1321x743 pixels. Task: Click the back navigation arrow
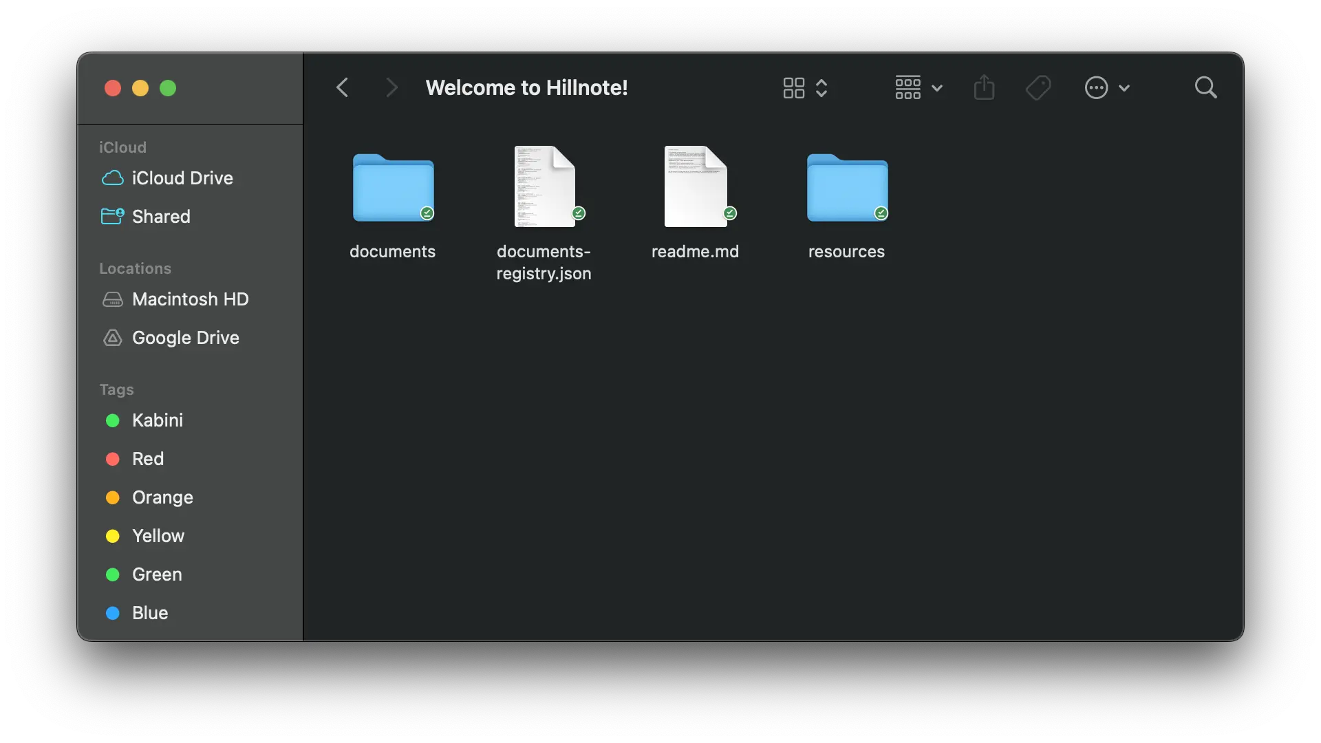[x=343, y=87]
